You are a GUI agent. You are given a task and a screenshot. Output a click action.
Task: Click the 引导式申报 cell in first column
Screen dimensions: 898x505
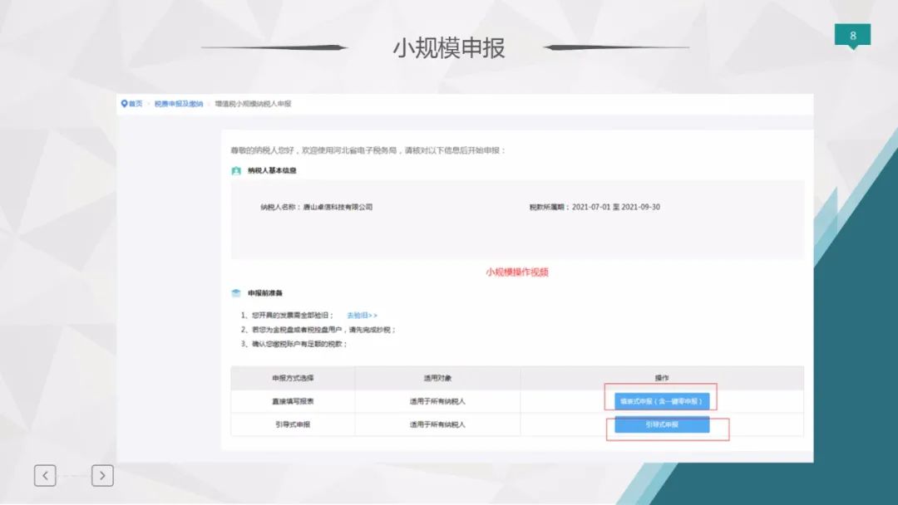(293, 424)
